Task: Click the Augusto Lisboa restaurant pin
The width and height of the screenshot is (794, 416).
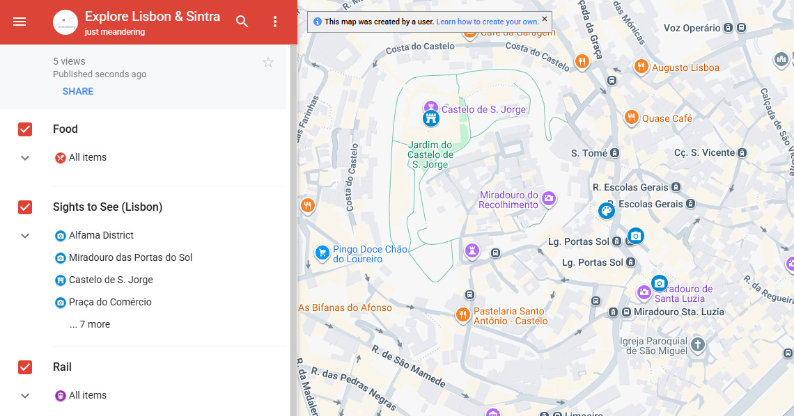Action: click(x=641, y=65)
